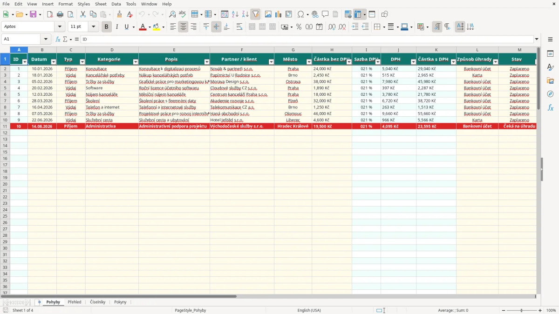Expand the font name dropdown

tap(60, 27)
